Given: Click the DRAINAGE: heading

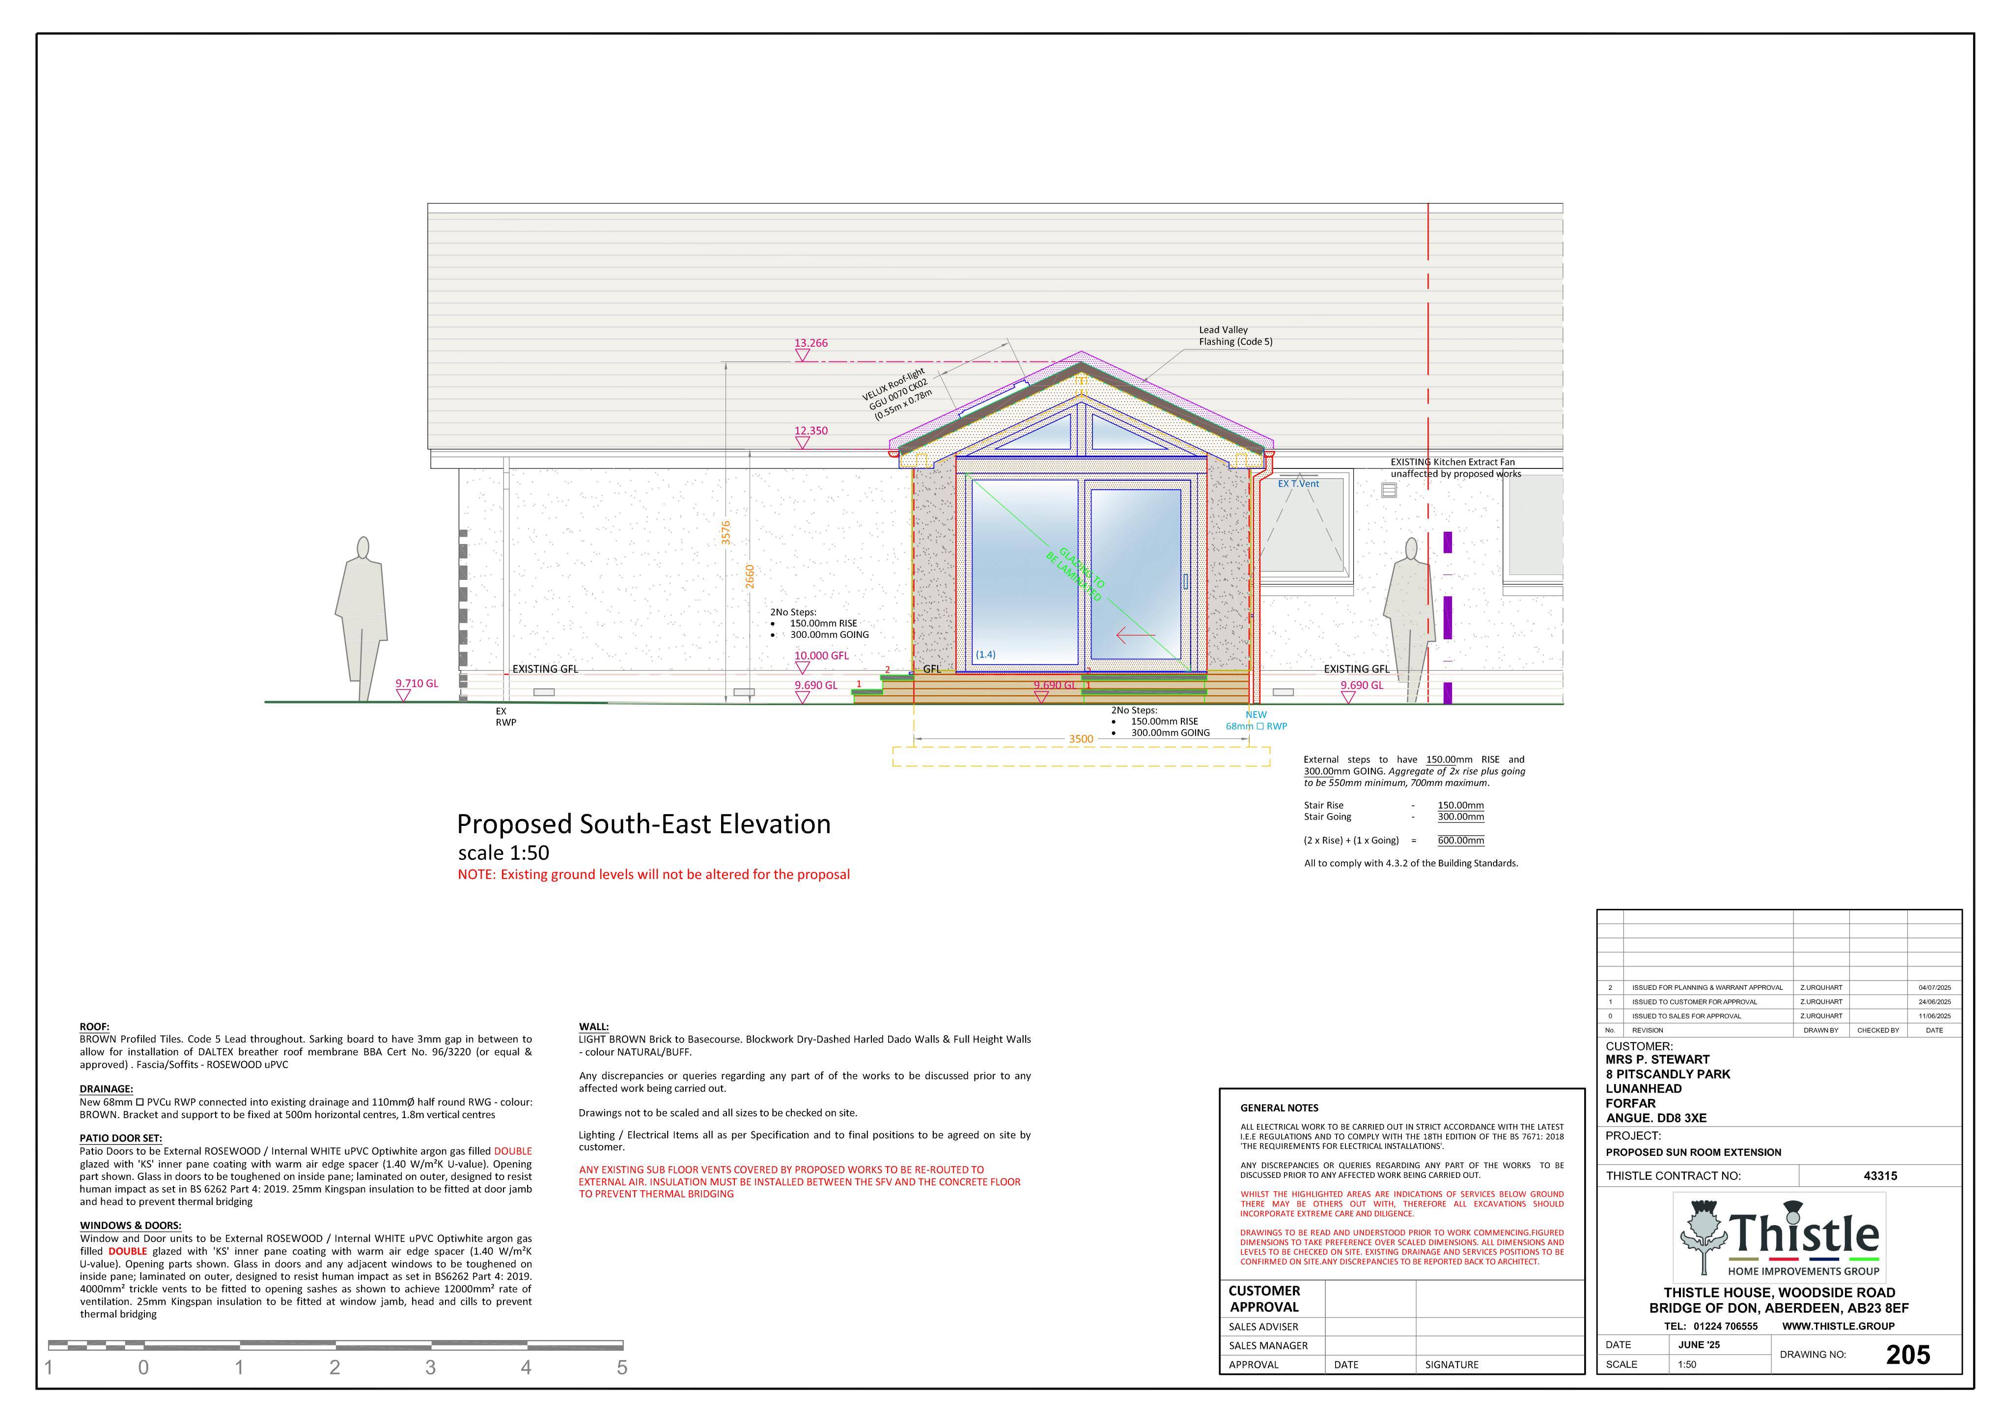Looking at the screenshot, I should (x=106, y=1089).
